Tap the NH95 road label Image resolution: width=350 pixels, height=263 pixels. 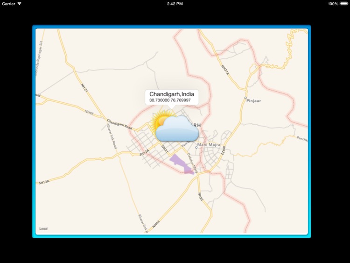pos(89,113)
